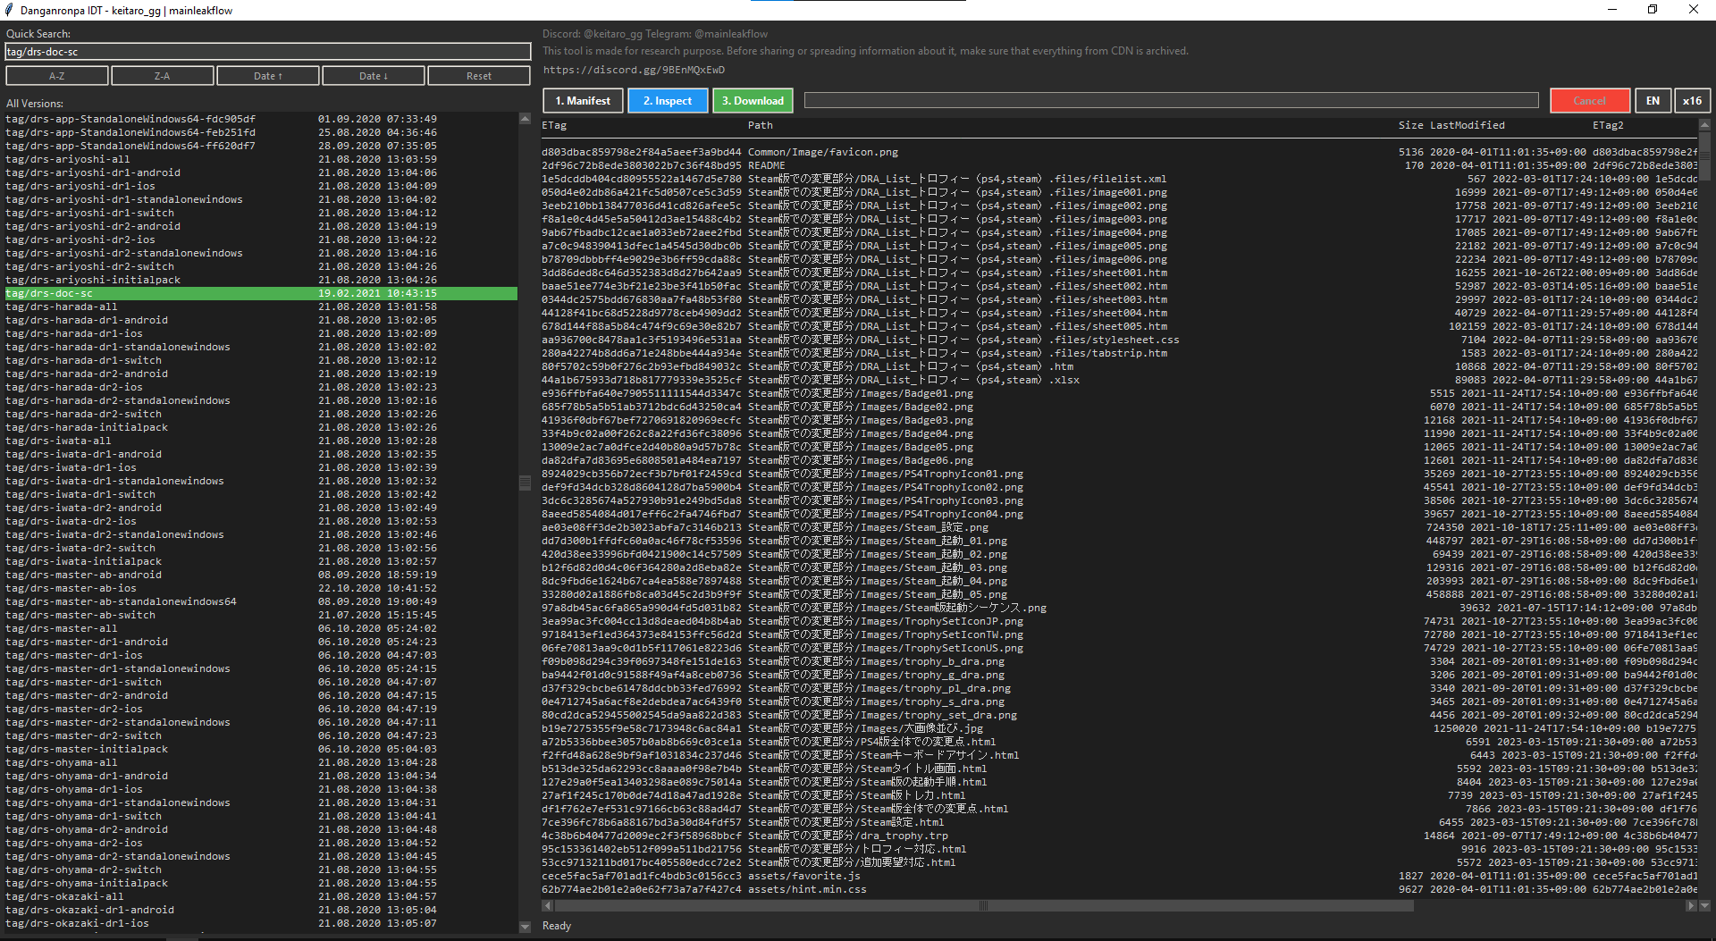Viewport: 1716px width, 941px height.
Task: Click the Size column header
Action: (x=1411, y=126)
